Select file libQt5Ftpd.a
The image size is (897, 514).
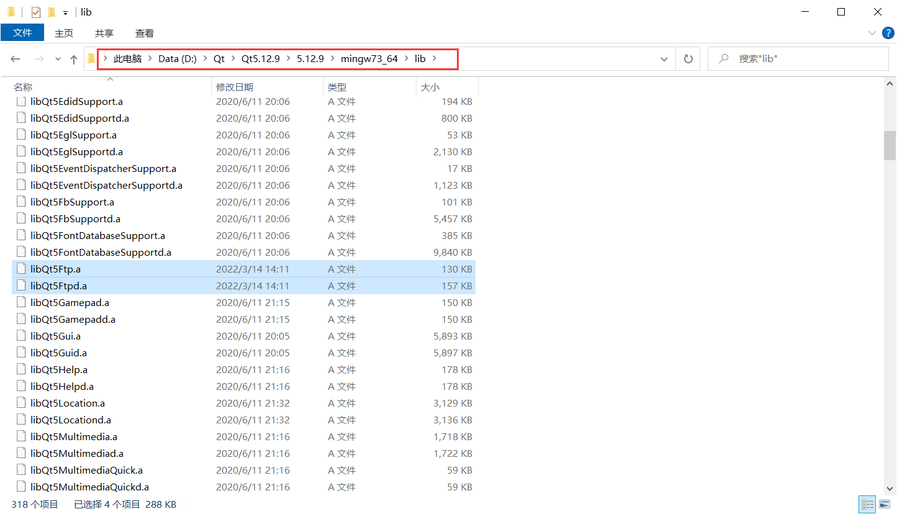[x=243, y=286]
